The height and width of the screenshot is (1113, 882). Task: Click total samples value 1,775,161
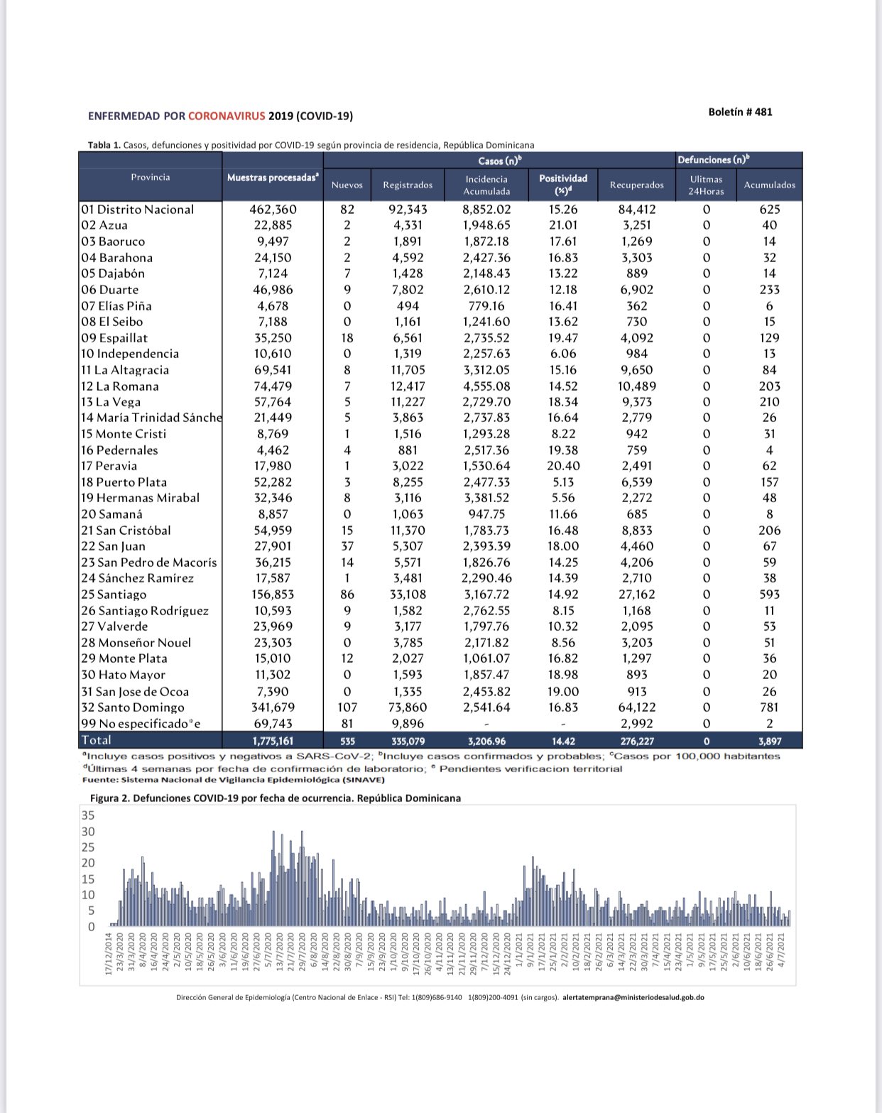[273, 741]
